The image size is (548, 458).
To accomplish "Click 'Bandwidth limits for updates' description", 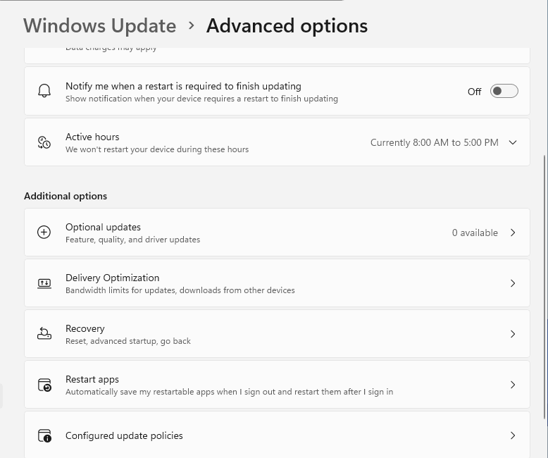I will click(180, 290).
